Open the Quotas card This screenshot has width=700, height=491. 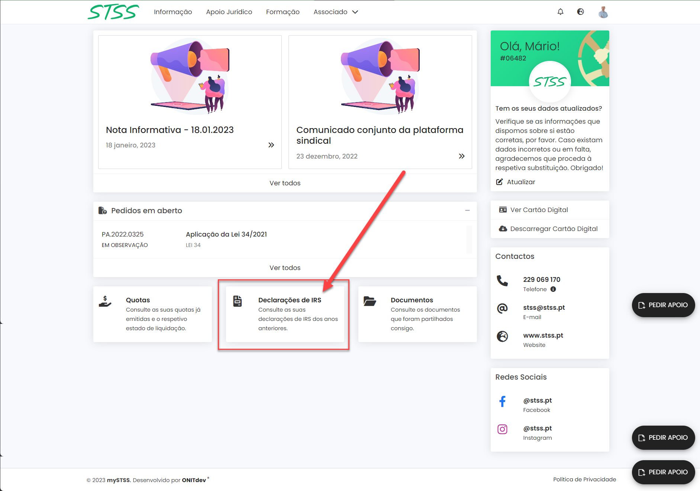pyautogui.click(x=152, y=314)
